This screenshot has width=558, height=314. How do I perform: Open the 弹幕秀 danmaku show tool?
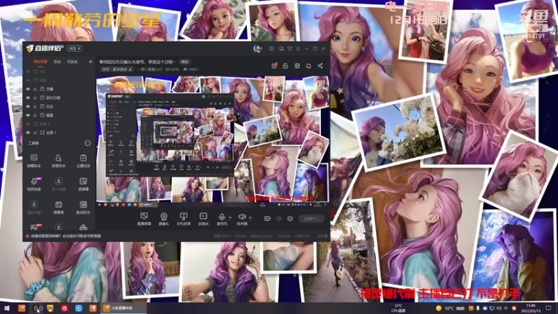coord(59,207)
